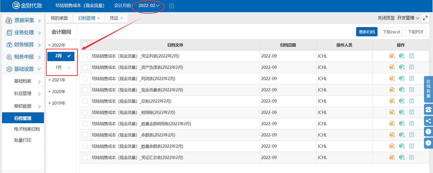This screenshot has width=433, height=173.
Task: Switch to the 我的桌面 tab
Action: tap(59, 18)
